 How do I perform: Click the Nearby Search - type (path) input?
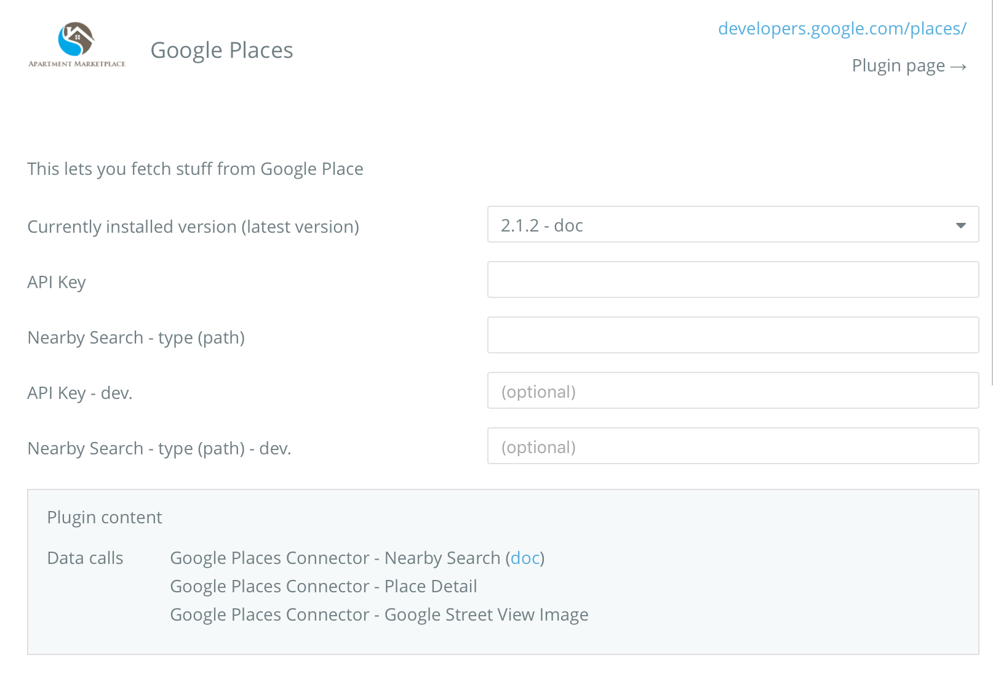tap(732, 336)
